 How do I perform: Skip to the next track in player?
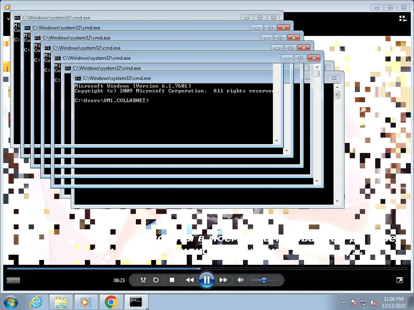[x=223, y=280]
